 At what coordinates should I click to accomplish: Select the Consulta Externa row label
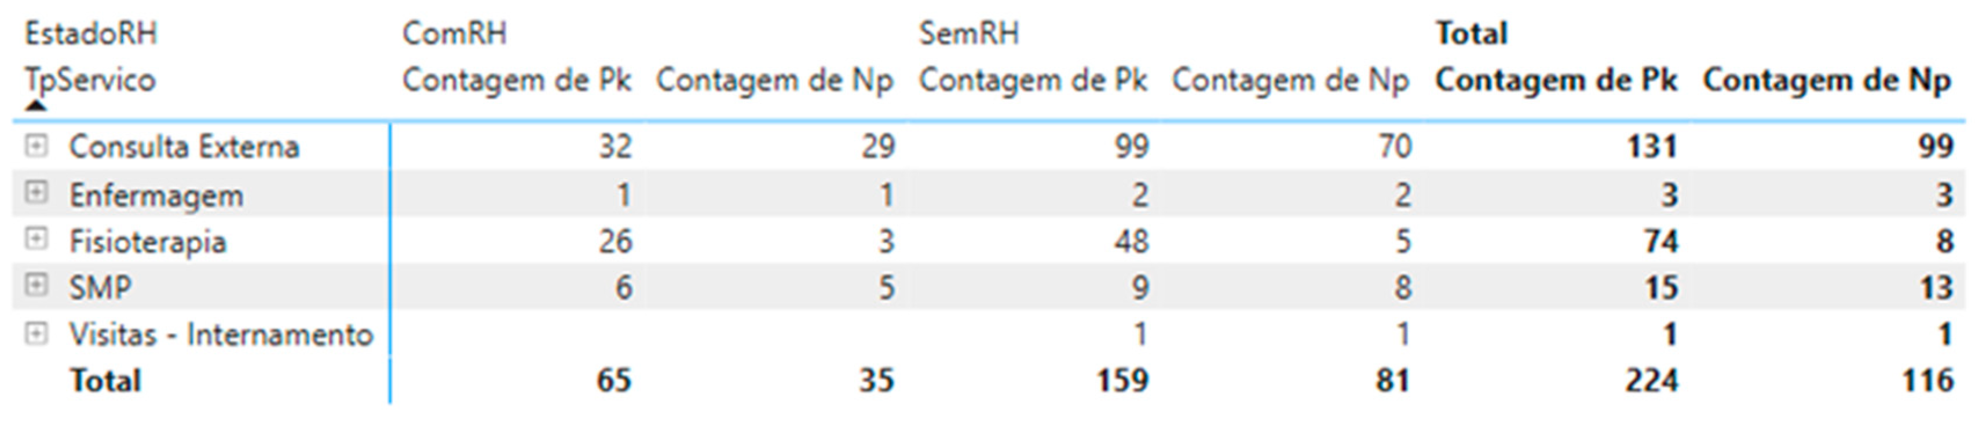(184, 146)
